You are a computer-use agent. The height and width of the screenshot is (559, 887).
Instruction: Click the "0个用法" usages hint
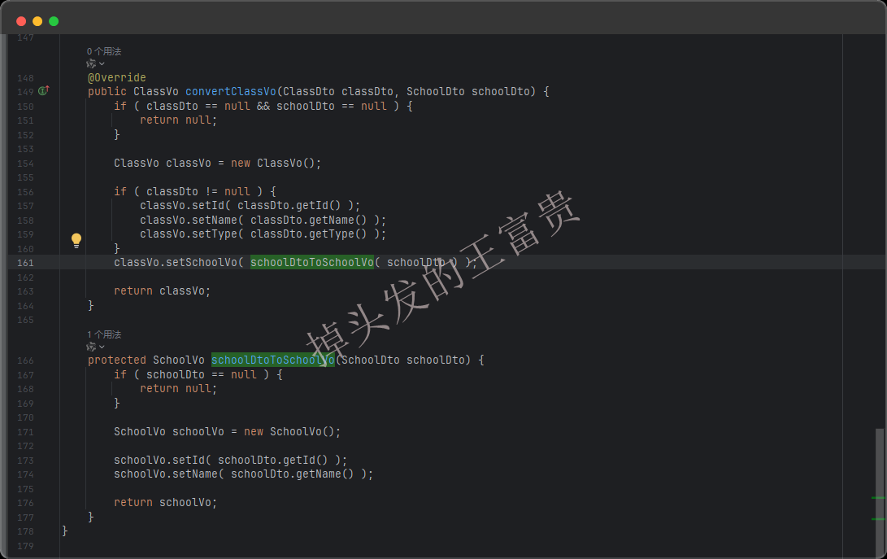click(x=104, y=51)
